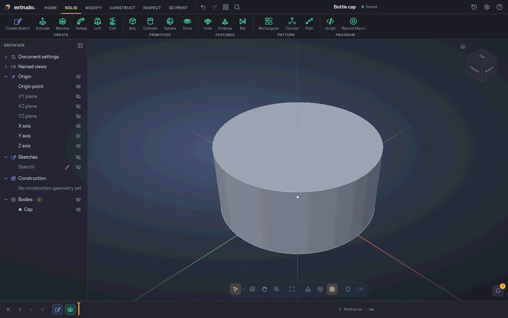Open the 3D PRINT tab

tap(178, 7)
